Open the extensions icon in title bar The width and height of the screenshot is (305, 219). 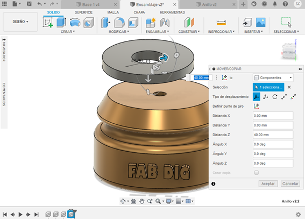[x=254, y=4]
